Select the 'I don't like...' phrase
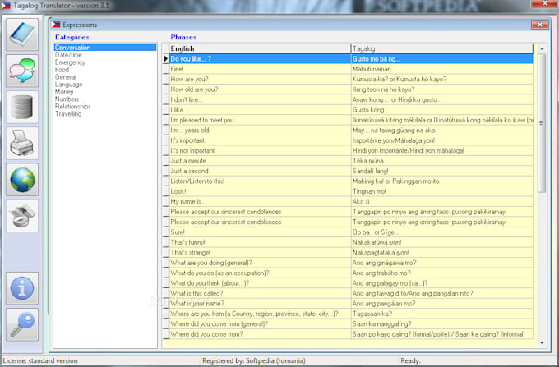The height and width of the screenshot is (367, 559). pos(260,99)
